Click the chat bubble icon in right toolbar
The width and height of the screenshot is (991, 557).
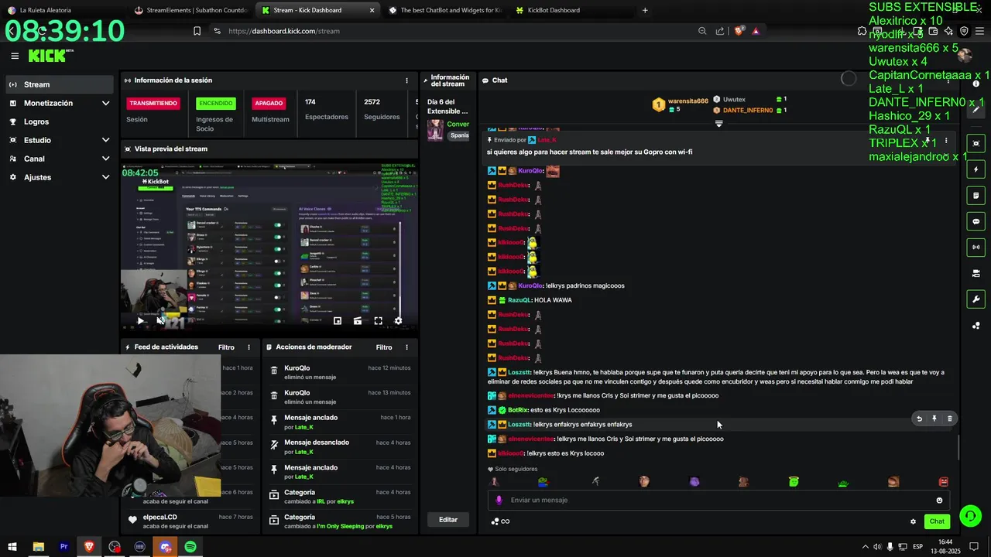point(976,221)
